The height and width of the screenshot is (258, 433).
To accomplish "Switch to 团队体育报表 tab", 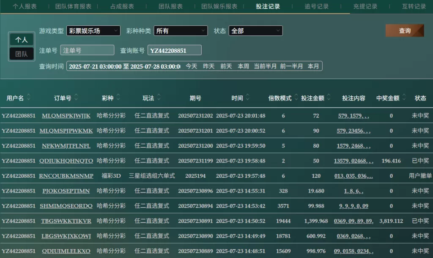I will pyautogui.click(x=73, y=6).
